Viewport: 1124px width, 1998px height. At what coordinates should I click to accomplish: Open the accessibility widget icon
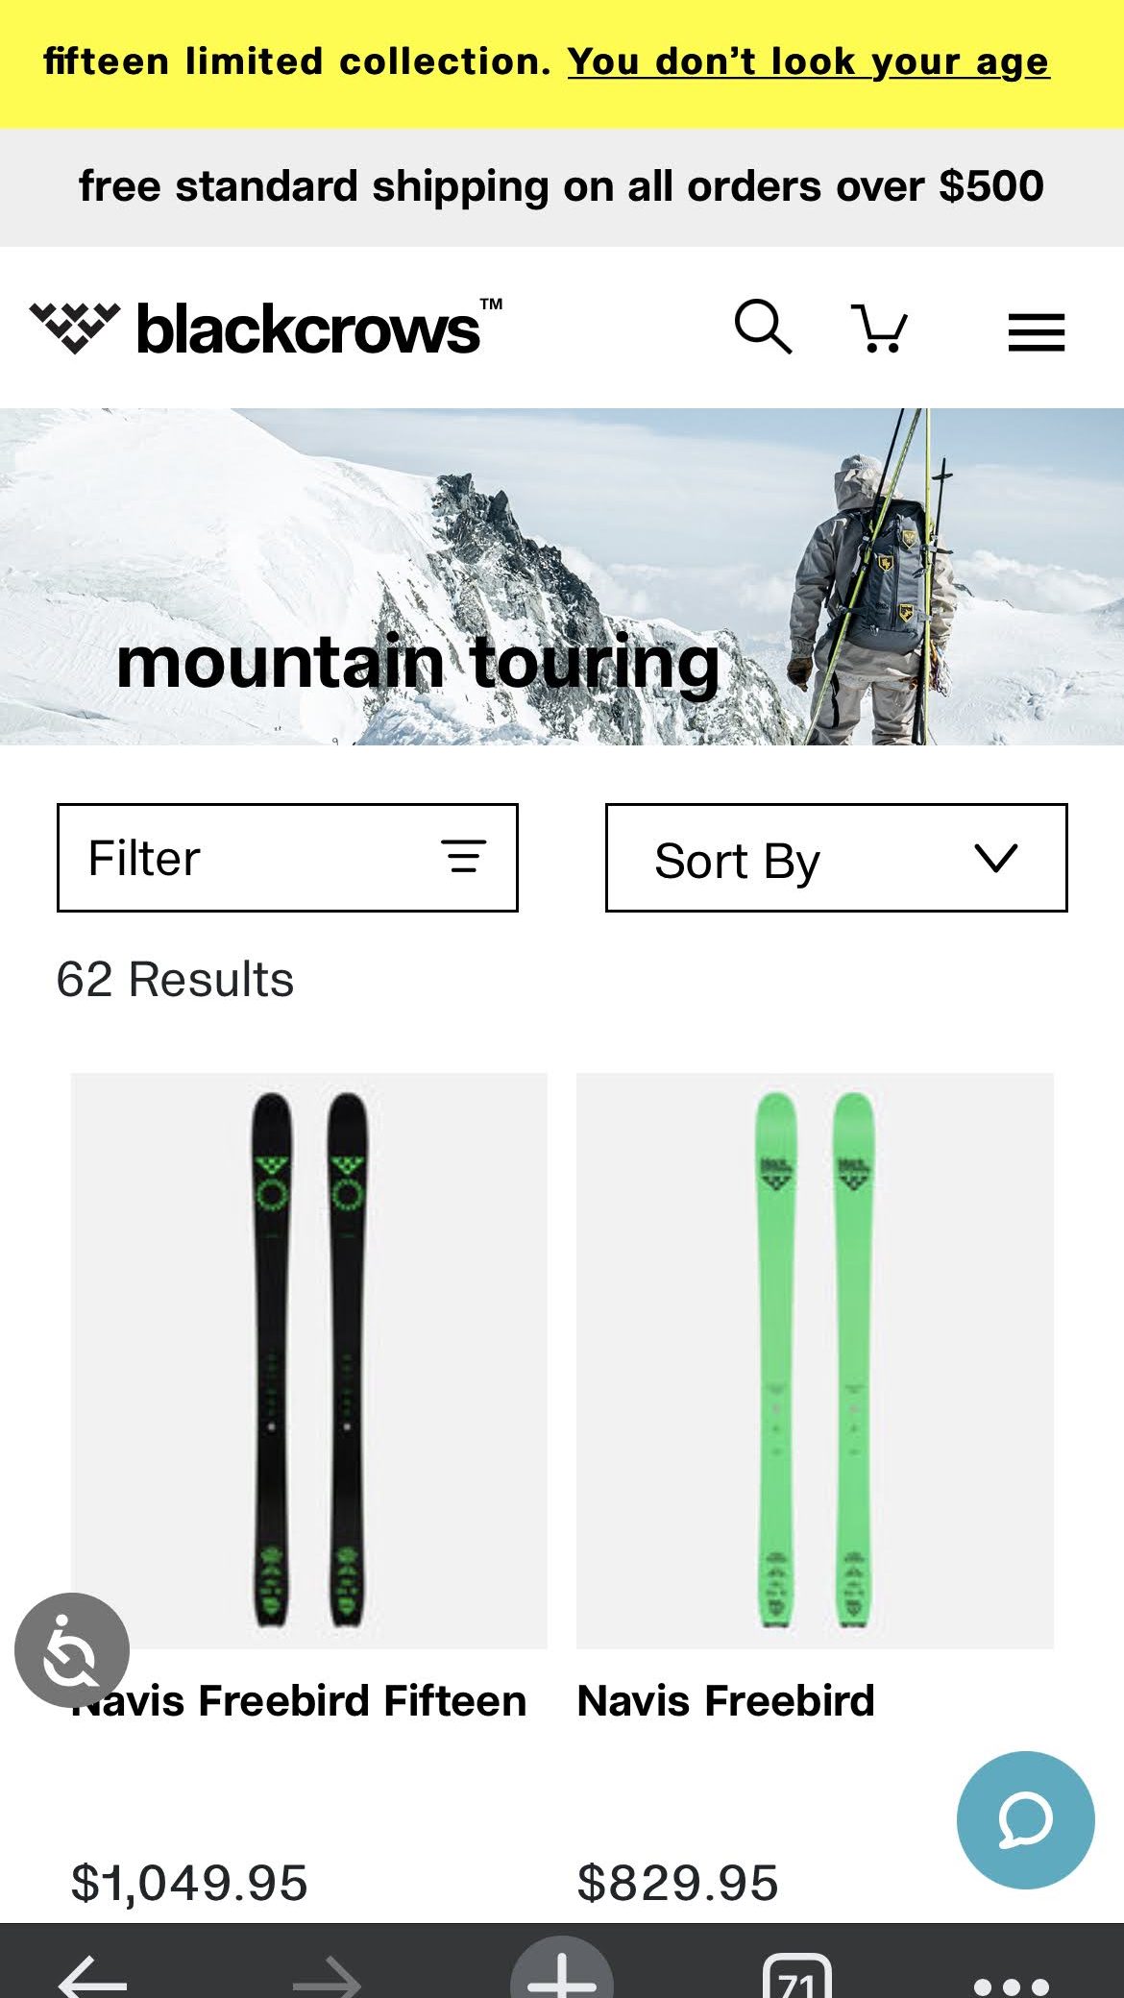[x=72, y=1650]
